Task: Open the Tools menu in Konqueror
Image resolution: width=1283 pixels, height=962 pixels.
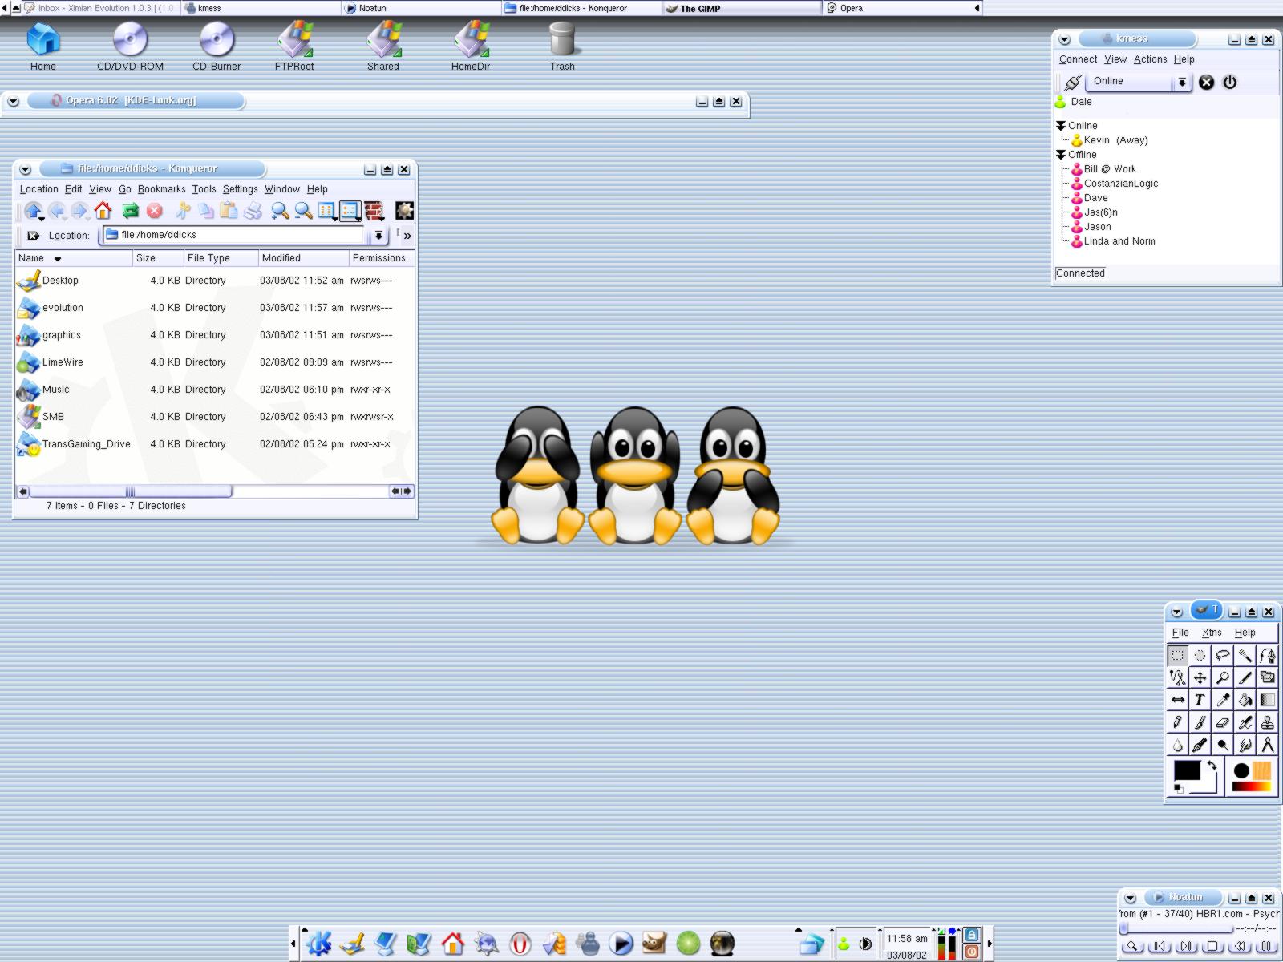Action: point(204,189)
